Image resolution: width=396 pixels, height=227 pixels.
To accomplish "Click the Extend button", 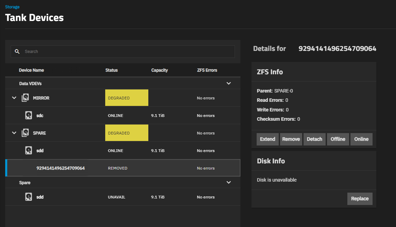I will [267, 139].
